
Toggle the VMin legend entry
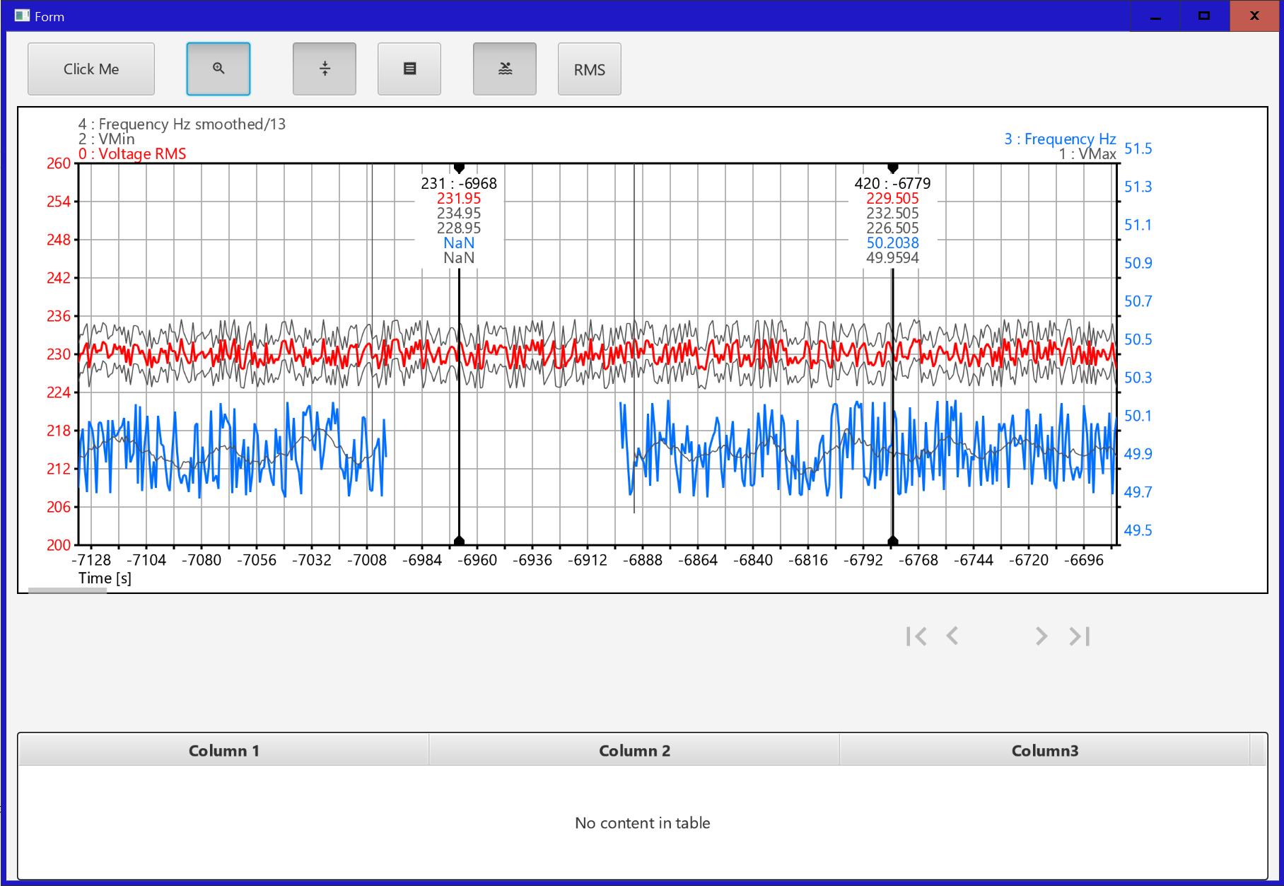click(x=107, y=139)
